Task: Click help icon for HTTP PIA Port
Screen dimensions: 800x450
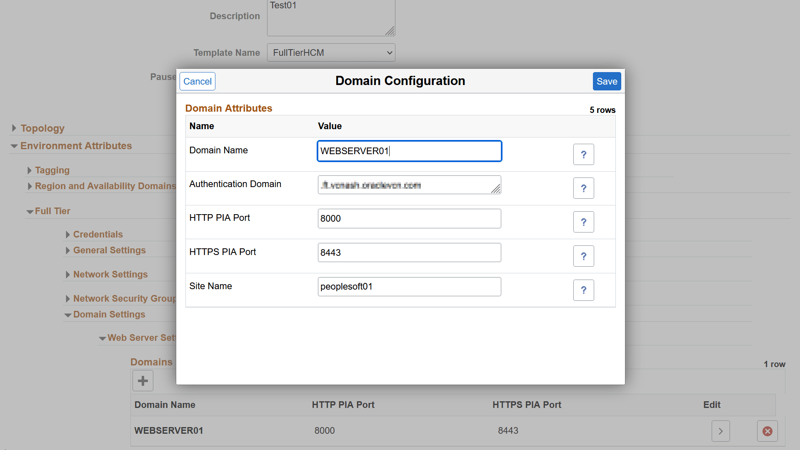Action: coord(583,222)
